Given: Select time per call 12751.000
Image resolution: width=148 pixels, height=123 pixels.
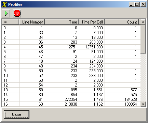Looking at the screenshot, I should tap(94, 47).
